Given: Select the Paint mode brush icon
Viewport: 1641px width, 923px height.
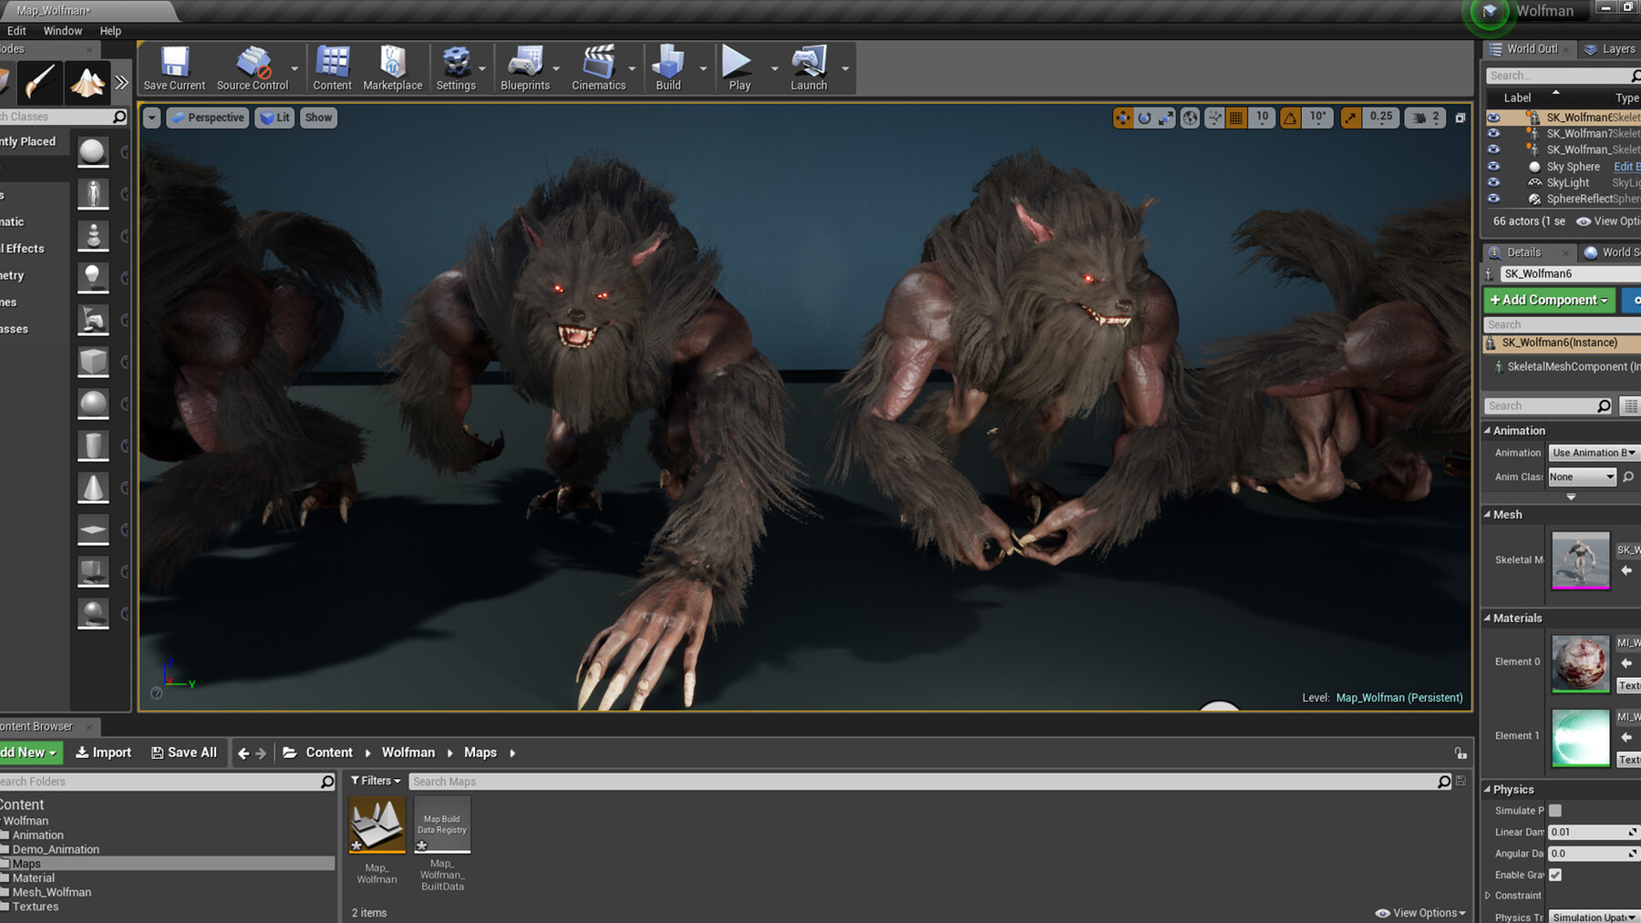Looking at the screenshot, I should pos(39,83).
